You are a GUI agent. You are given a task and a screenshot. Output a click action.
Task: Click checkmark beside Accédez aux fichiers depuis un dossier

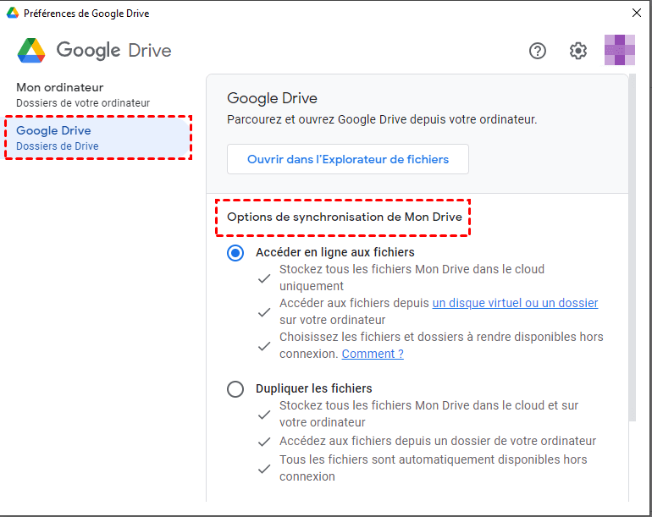[264, 442]
